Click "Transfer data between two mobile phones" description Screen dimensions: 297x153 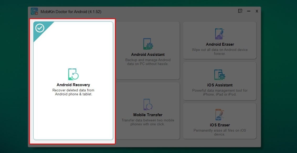tap(148, 122)
